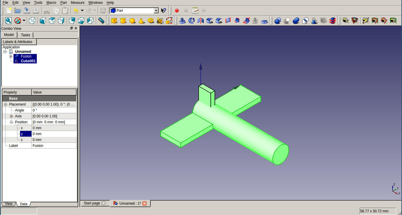Click the Label value Fusion

click(x=54, y=146)
